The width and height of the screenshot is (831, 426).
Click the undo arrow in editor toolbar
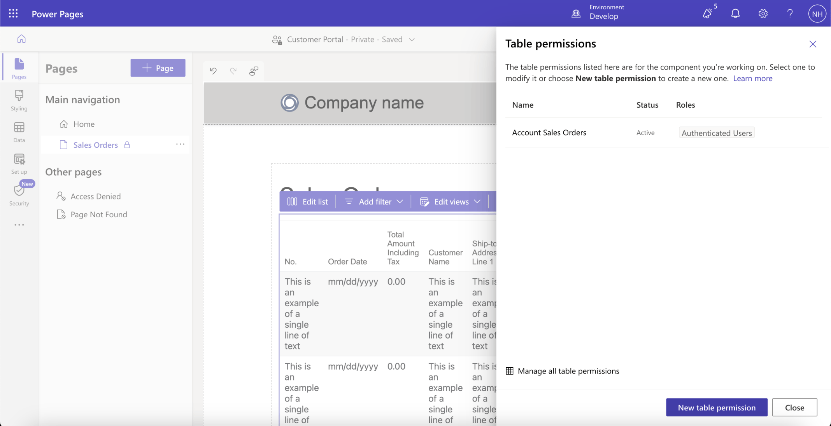[x=213, y=71]
